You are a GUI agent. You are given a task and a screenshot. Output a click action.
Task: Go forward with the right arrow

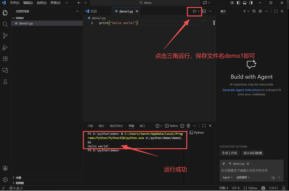tap(85, 3)
